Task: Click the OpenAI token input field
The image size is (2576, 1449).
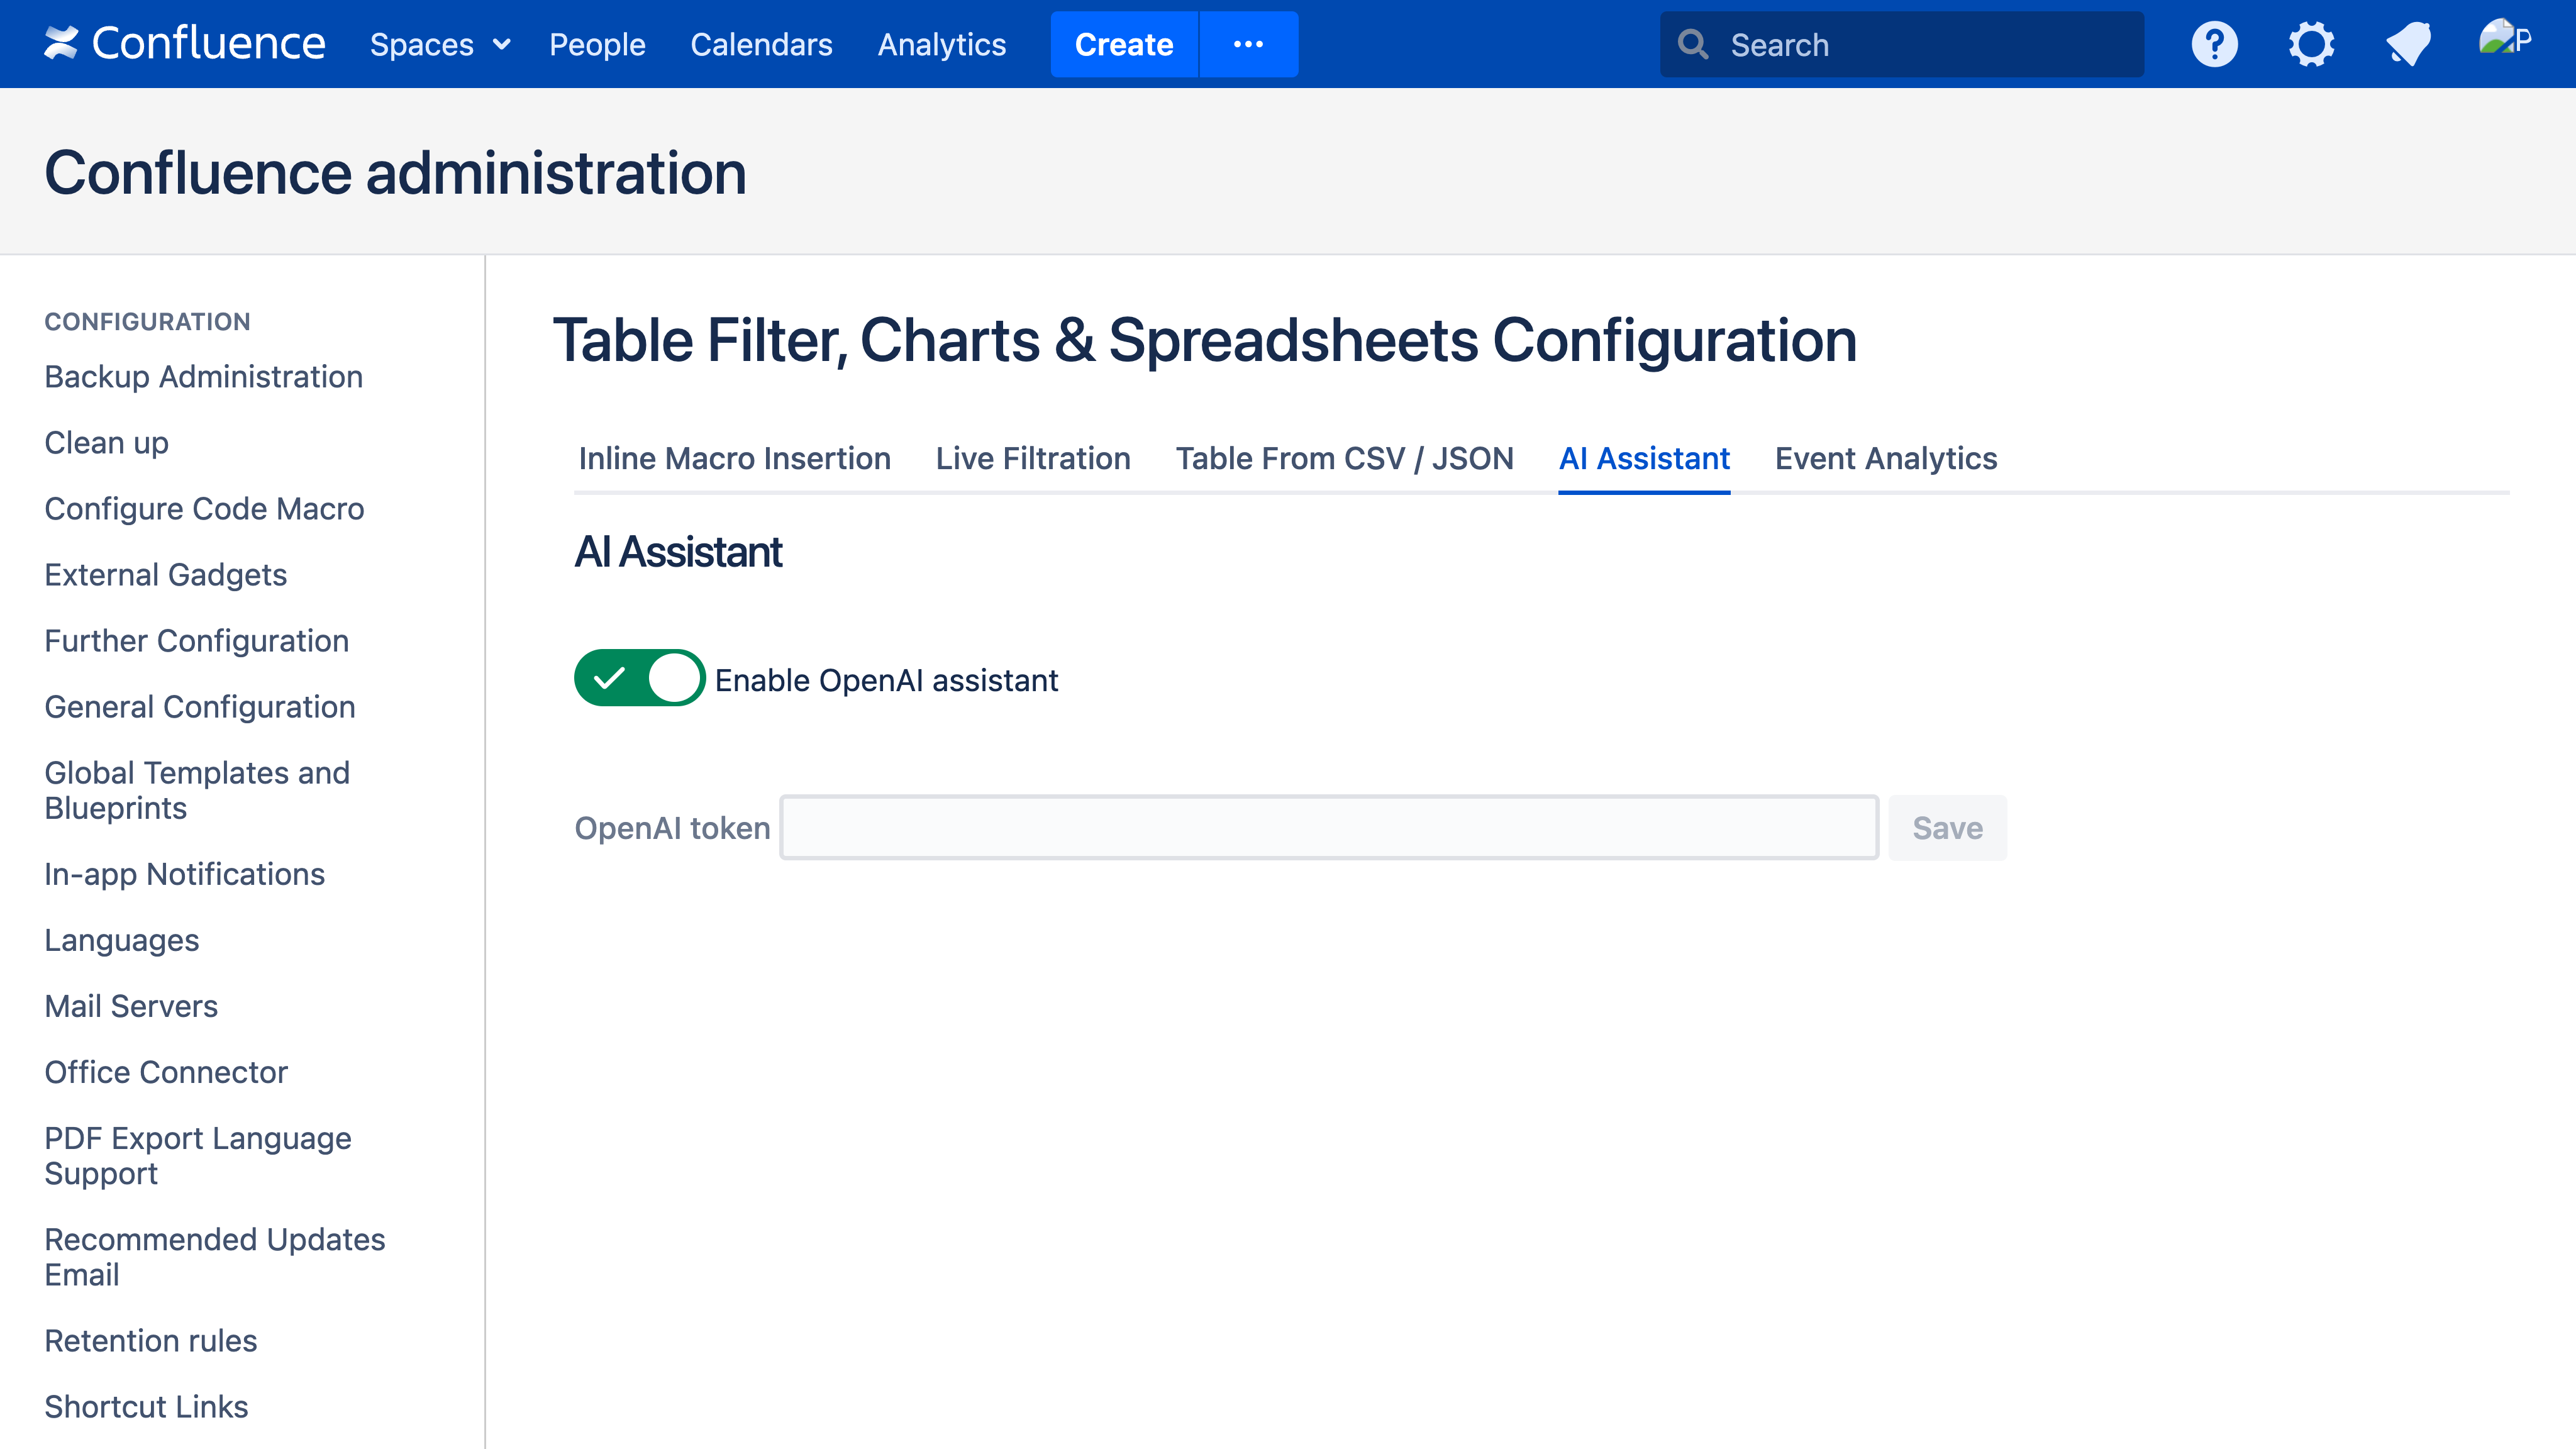Action: pos(1328,828)
